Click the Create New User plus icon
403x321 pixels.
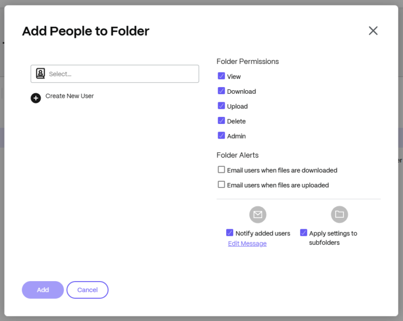click(x=35, y=98)
